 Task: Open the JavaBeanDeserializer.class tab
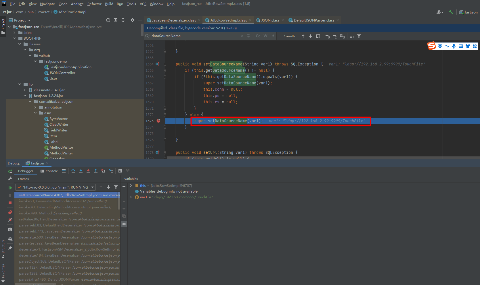pyautogui.click(x=174, y=20)
